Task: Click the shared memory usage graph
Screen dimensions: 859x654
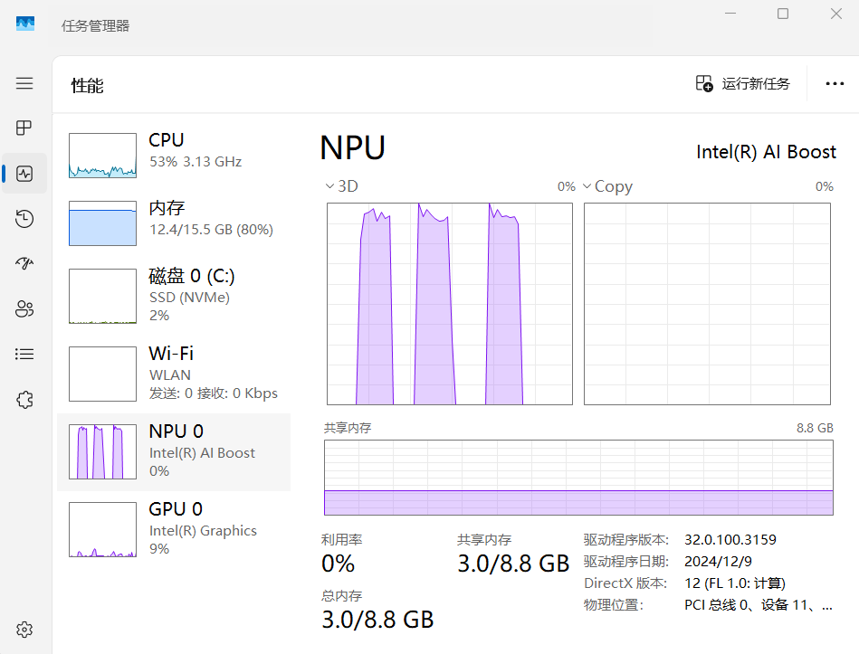Action: (x=578, y=478)
